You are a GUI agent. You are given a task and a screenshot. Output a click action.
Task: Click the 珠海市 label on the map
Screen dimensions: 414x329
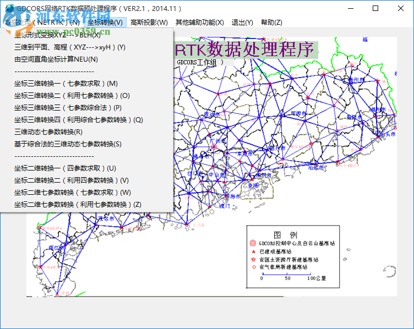(x=233, y=196)
